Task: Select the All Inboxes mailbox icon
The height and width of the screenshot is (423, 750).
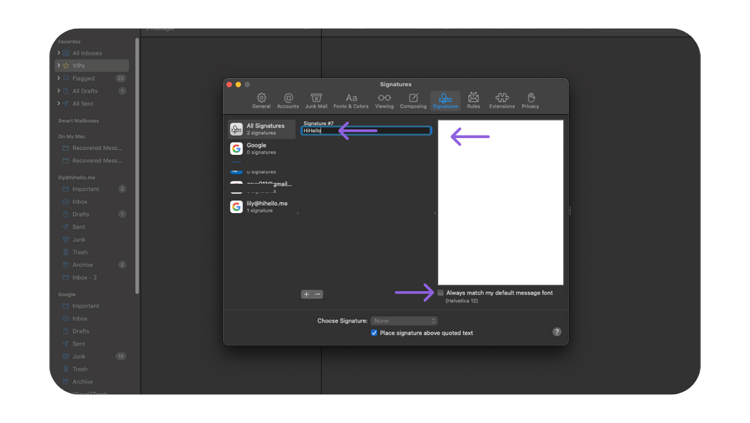Action: point(66,53)
